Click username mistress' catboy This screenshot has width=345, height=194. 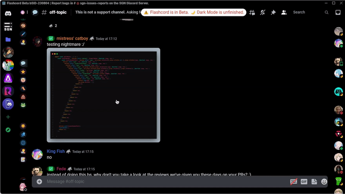[72, 38]
